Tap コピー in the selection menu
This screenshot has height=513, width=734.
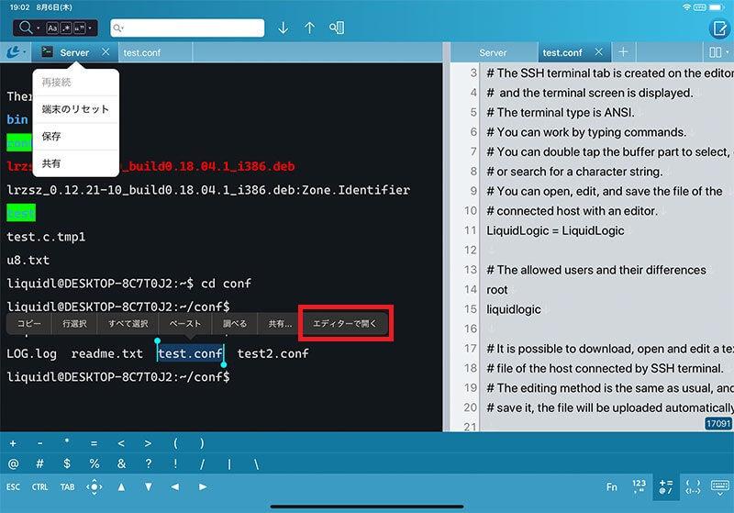[29, 324]
